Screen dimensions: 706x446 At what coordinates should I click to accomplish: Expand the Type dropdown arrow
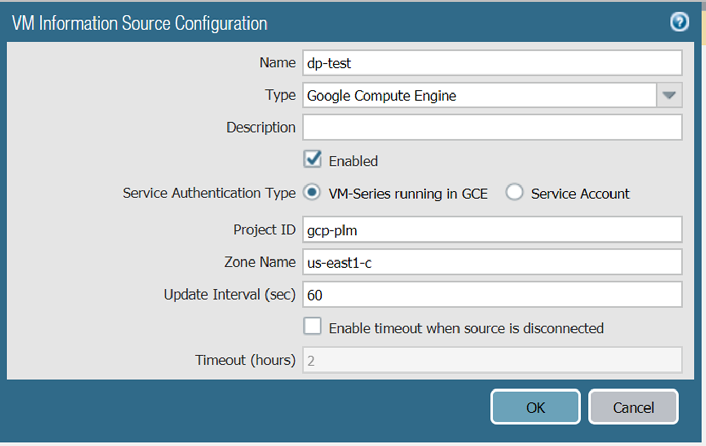(669, 95)
